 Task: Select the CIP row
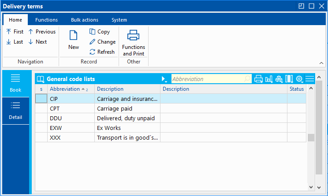pyautogui.click(x=171, y=99)
